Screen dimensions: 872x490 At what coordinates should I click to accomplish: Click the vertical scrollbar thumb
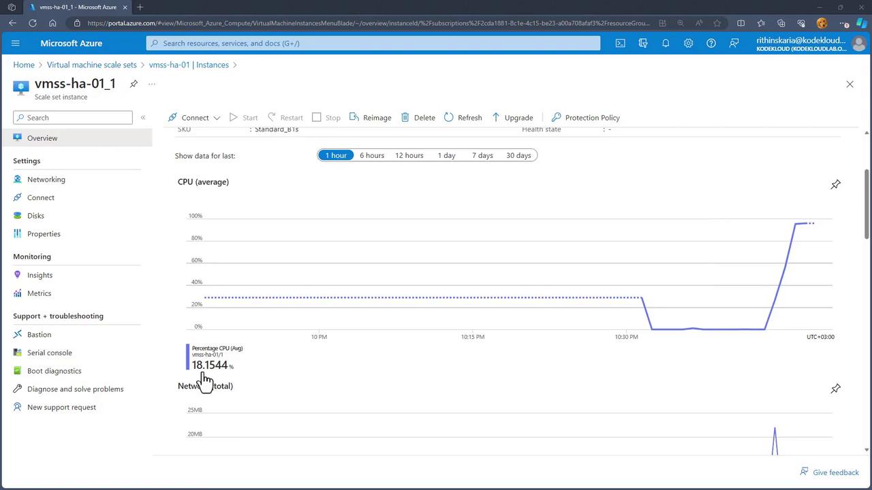click(x=867, y=203)
